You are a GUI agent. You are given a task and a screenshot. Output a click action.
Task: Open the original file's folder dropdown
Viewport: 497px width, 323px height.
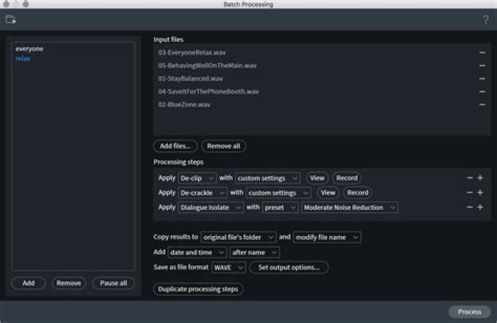pyautogui.click(x=239, y=237)
